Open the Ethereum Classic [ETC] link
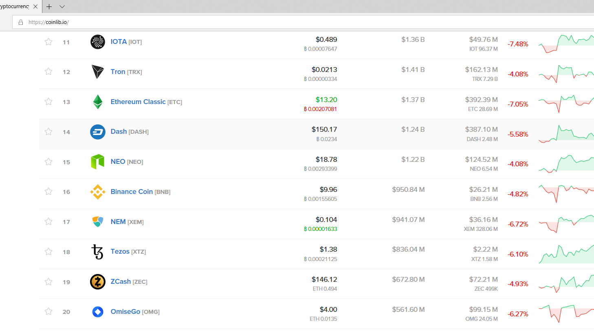 point(146,102)
